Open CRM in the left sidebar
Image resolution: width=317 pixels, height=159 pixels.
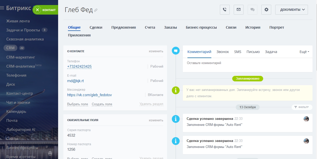point(11,48)
